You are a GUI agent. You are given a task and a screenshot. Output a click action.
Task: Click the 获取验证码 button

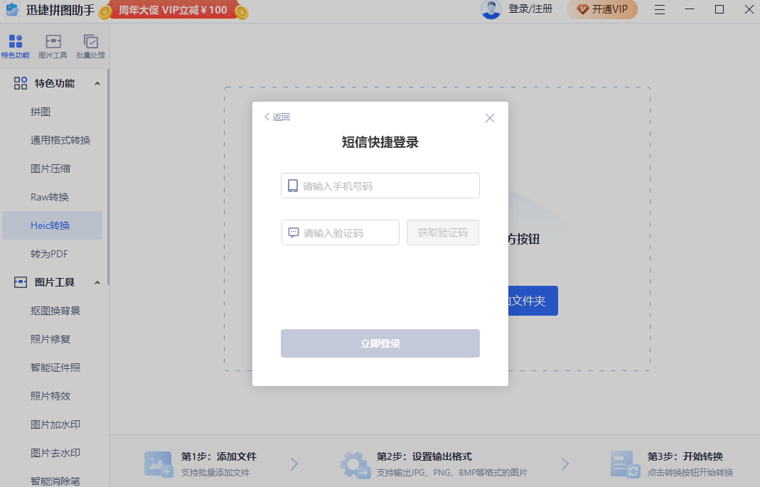(442, 232)
